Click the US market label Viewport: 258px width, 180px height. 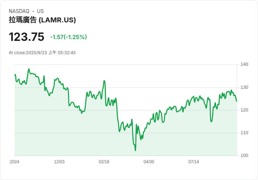pos(40,11)
